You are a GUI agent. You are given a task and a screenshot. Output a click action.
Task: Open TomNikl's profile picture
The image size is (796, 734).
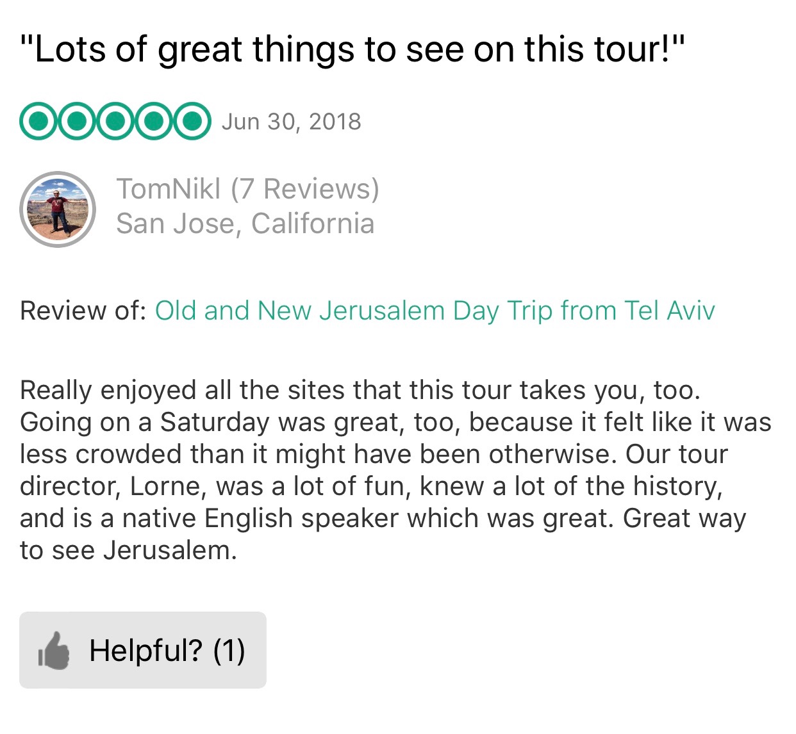(58, 209)
